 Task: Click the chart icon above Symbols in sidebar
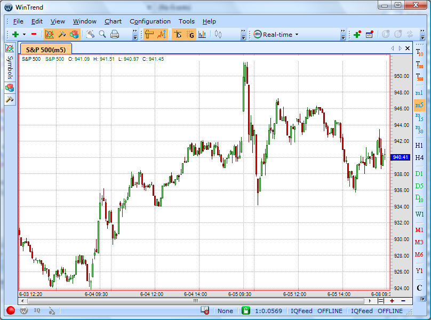[10, 49]
